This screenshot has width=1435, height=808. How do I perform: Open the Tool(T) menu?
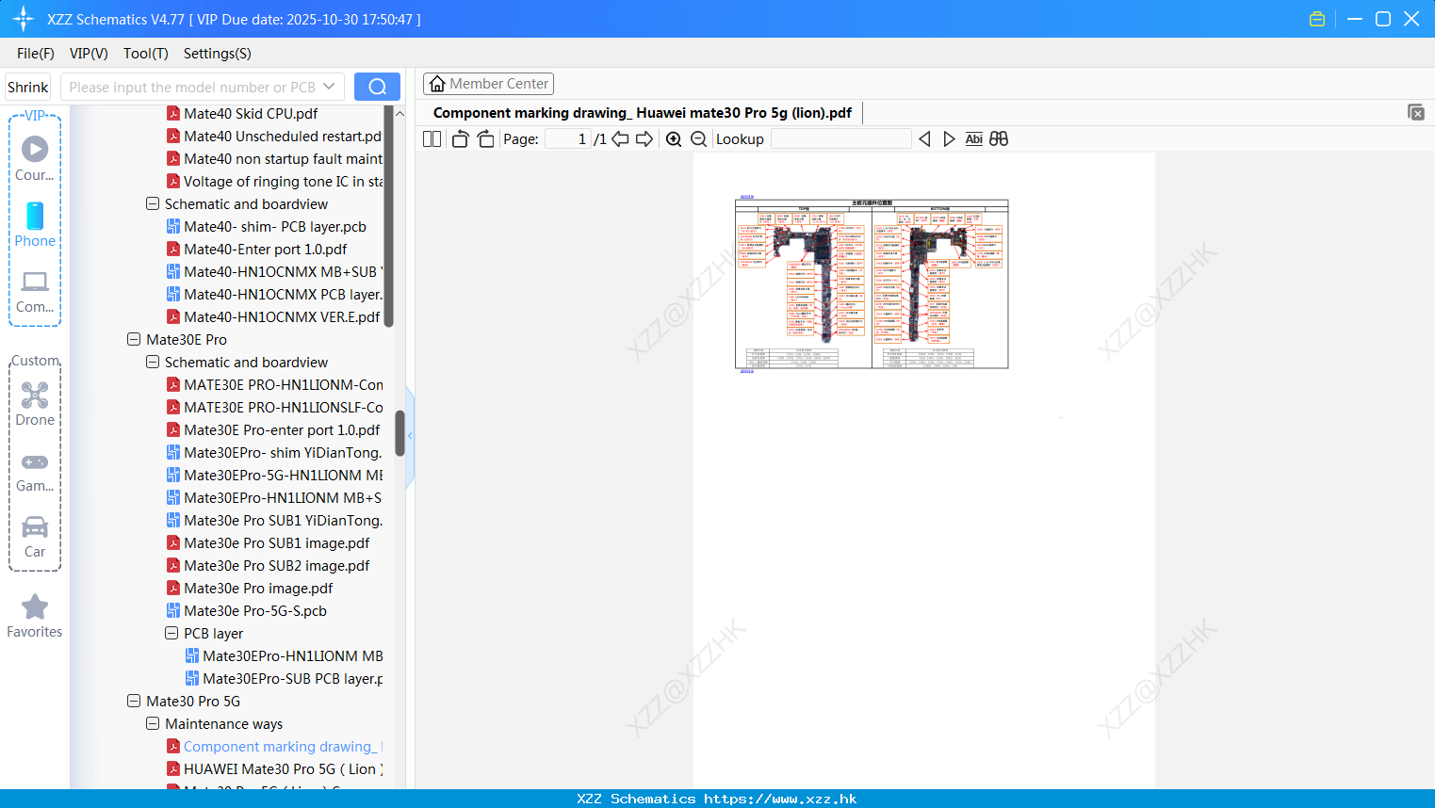(x=146, y=54)
